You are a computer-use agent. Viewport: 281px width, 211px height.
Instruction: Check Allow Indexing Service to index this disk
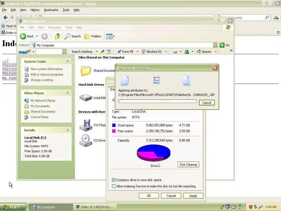pos(114,186)
